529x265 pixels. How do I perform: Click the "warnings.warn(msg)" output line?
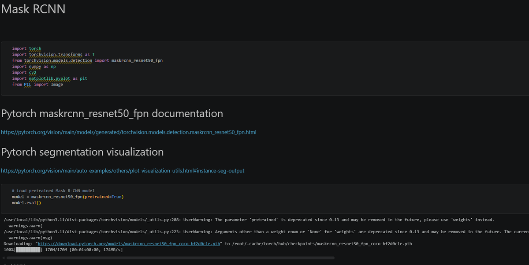30,238
